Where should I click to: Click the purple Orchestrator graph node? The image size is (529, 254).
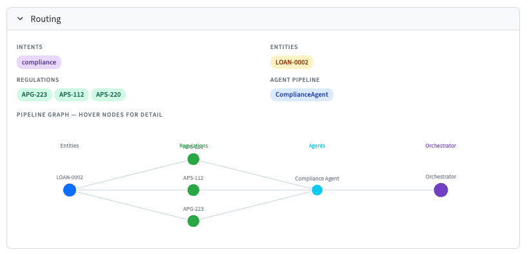click(441, 190)
